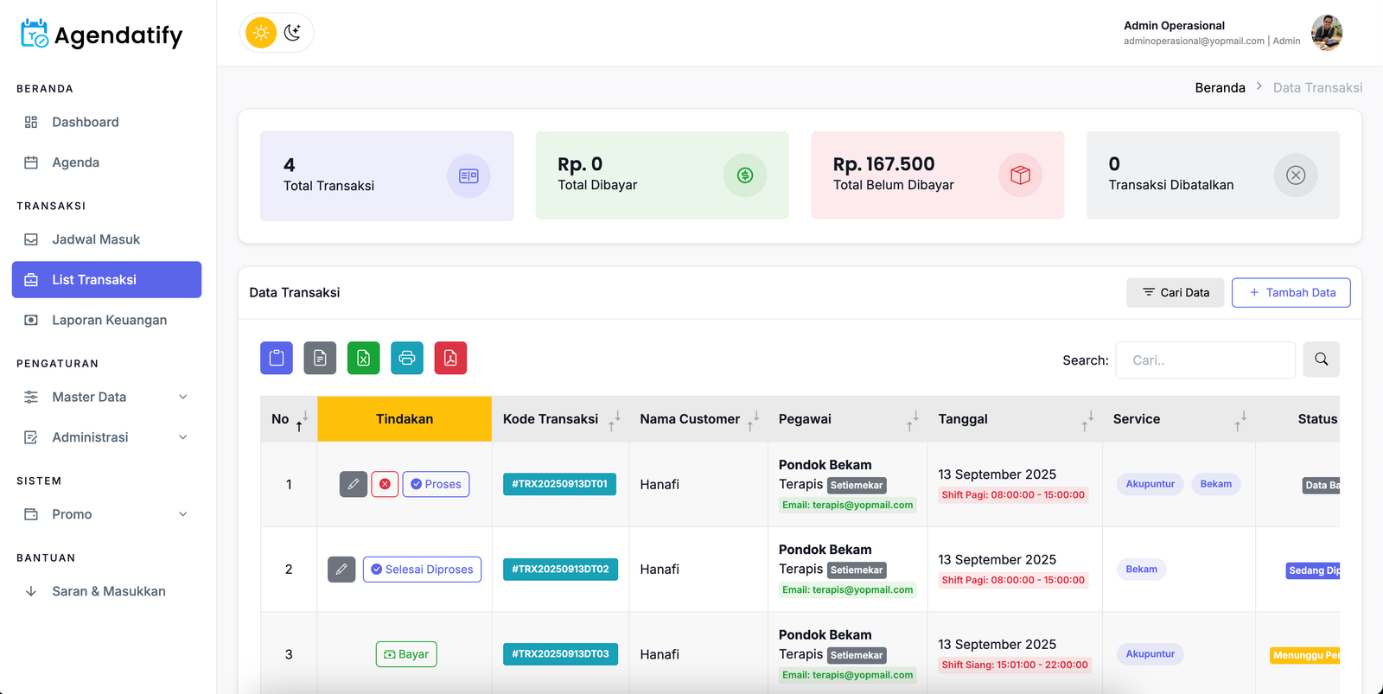
Task: Click the red cancel icon in row 1
Action: (x=385, y=484)
